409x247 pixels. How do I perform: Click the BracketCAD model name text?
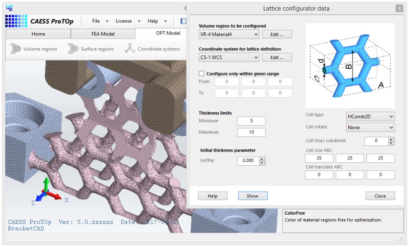(26, 229)
